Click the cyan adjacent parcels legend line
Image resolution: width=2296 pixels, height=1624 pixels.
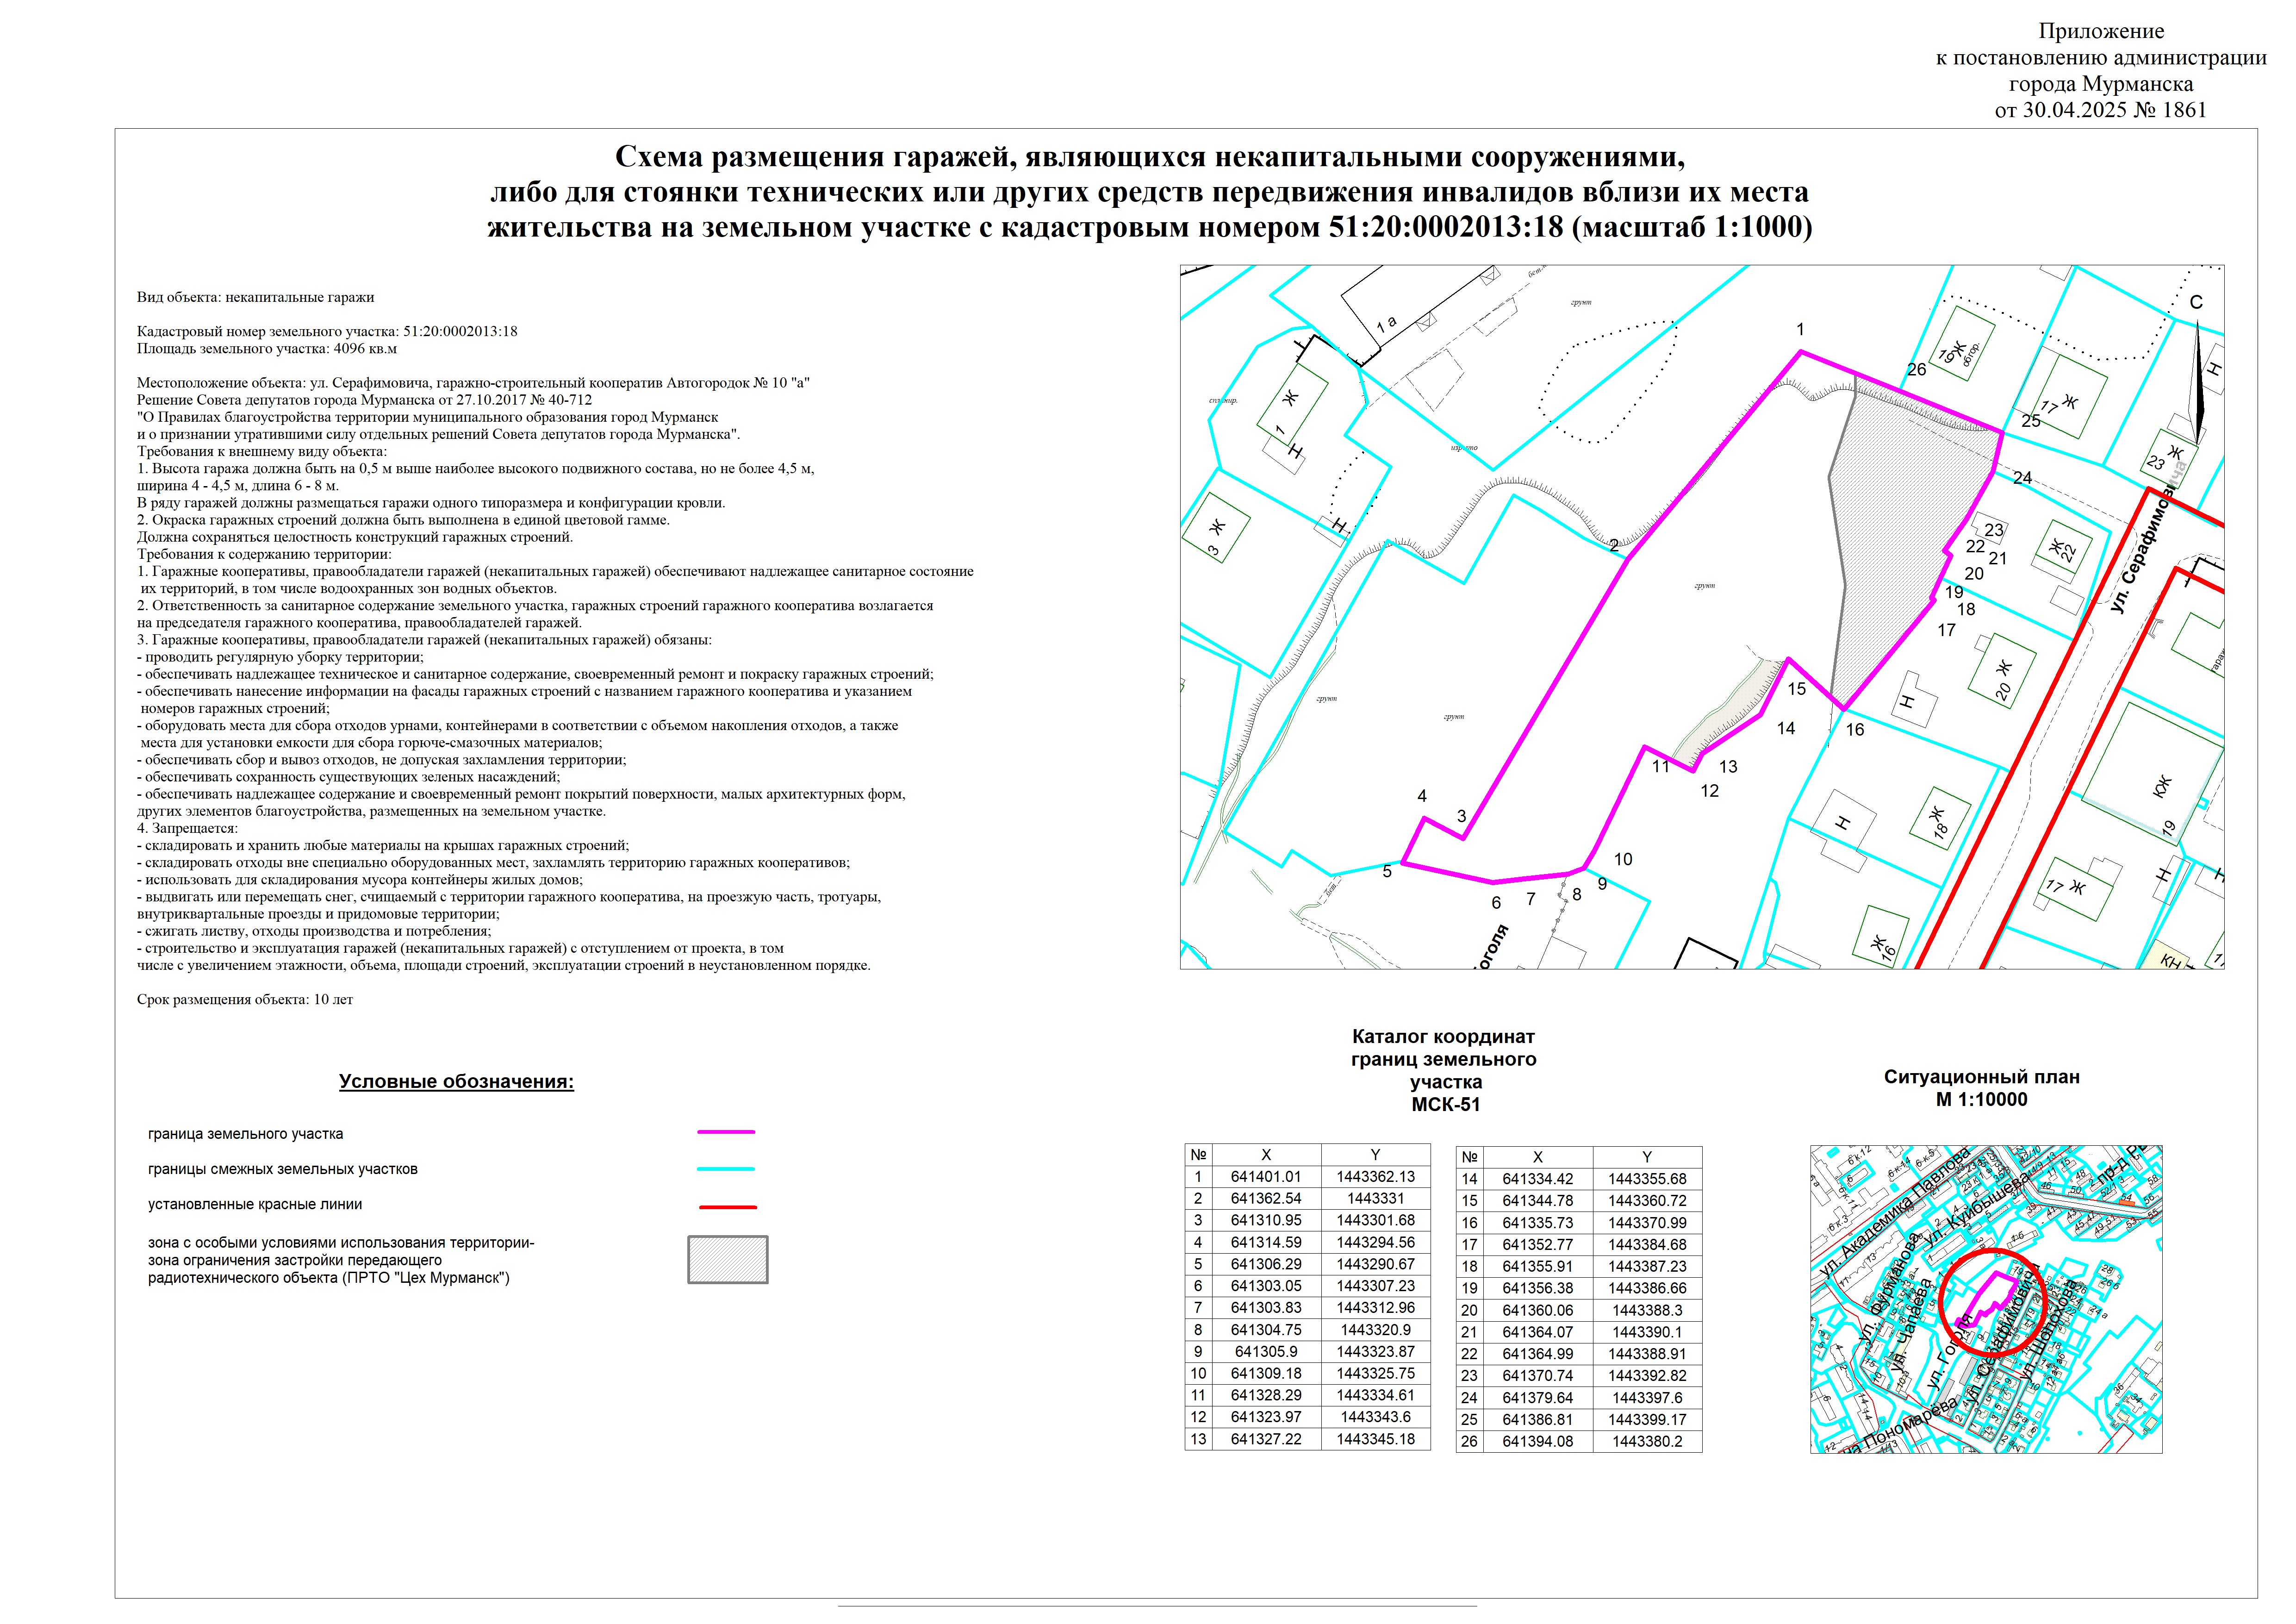[x=726, y=1168]
